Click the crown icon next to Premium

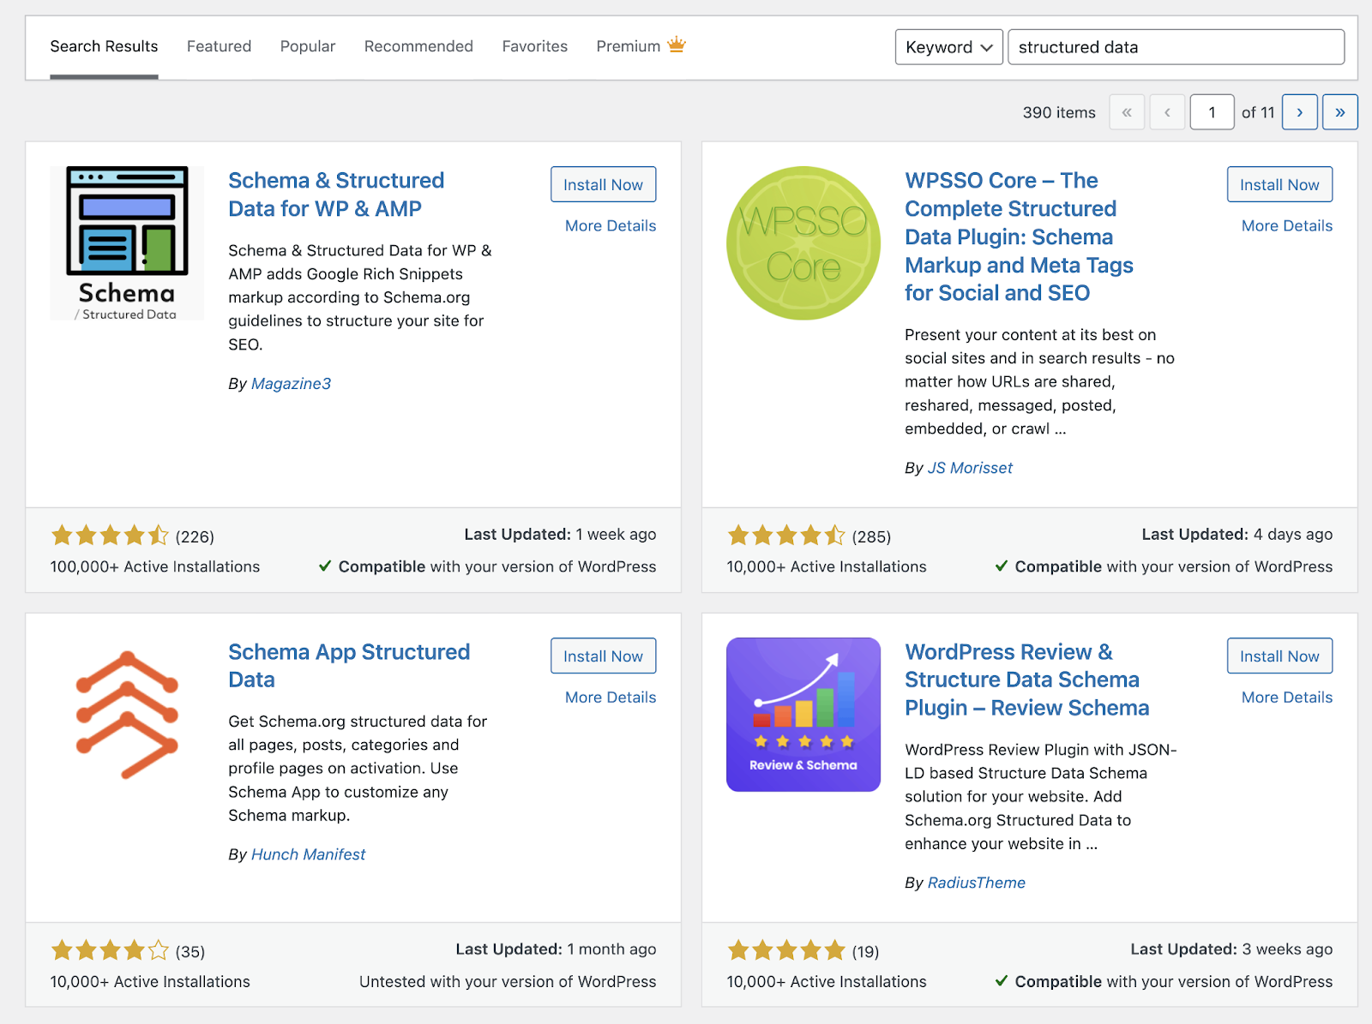pyautogui.click(x=676, y=45)
